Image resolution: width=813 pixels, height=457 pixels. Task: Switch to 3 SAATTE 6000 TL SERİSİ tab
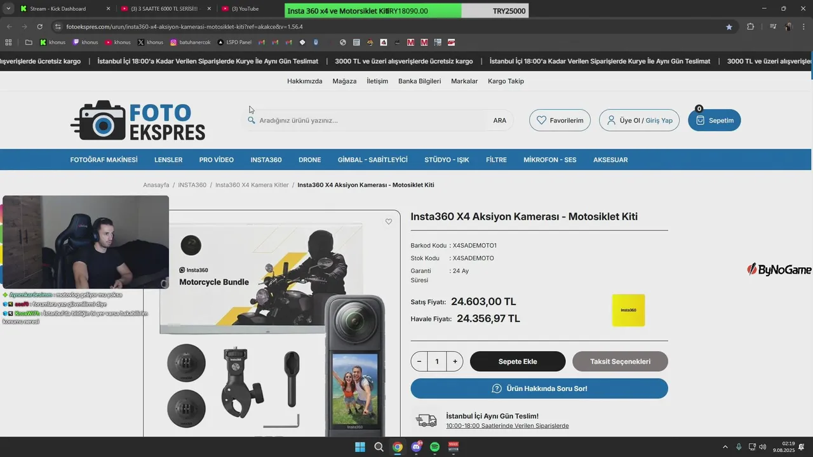pyautogui.click(x=164, y=9)
